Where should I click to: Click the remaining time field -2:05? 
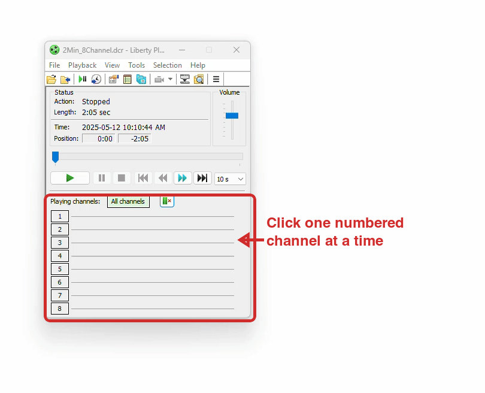[x=135, y=138]
